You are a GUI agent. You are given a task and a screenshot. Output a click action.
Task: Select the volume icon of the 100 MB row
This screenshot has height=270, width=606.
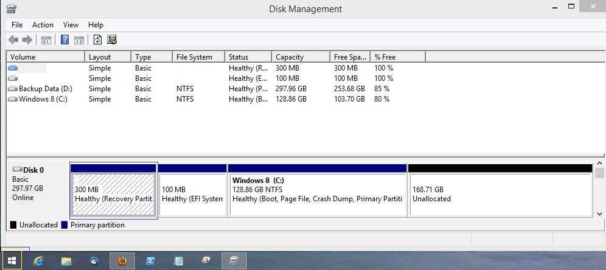13,78
